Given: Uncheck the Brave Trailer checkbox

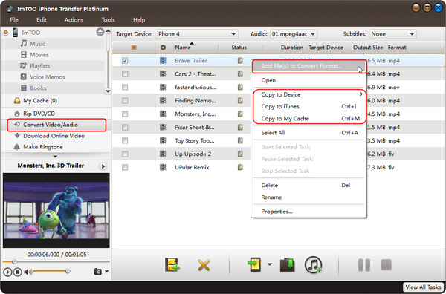Looking at the screenshot, I should (125, 60).
